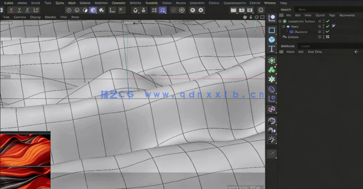The width and height of the screenshot is (363, 189).
Task: Open the Attributes panel hamburger menu
Action: [281, 52]
